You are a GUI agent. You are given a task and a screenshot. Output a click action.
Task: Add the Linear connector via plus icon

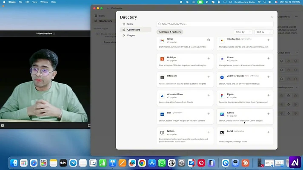coord(269,58)
